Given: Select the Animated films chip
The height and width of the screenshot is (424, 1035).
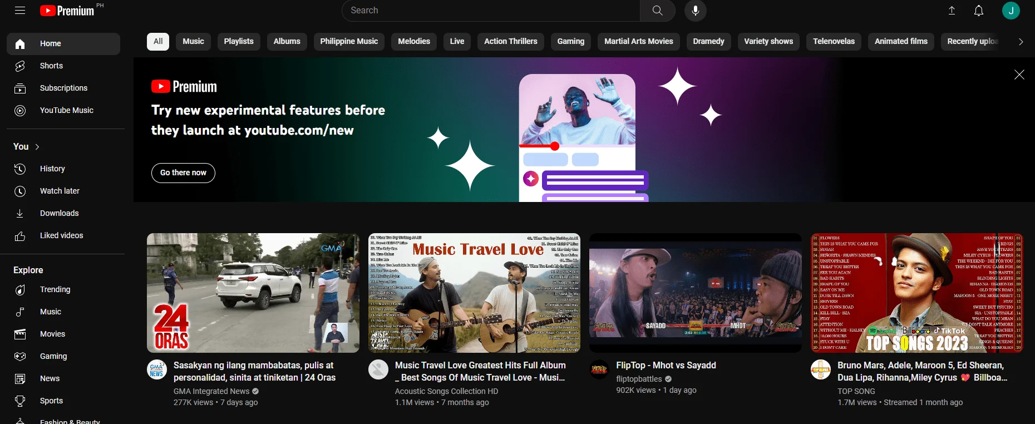Looking at the screenshot, I should 901,42.
